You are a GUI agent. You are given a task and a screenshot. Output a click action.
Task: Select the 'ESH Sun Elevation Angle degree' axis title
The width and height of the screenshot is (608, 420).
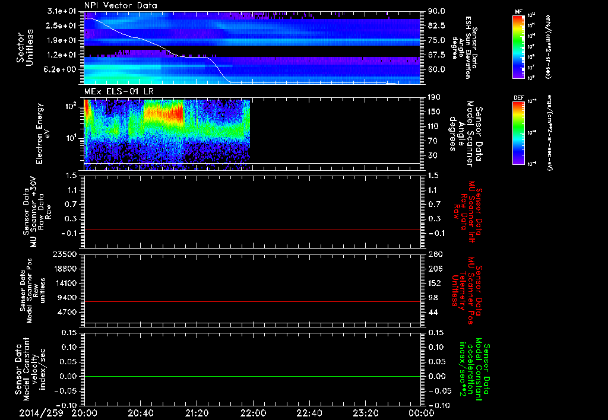(464, 47)
